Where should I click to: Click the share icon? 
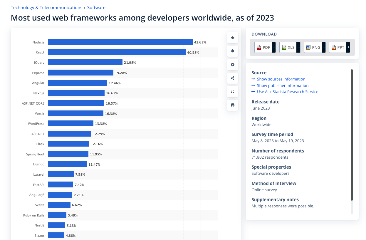(x=233, y=78)
